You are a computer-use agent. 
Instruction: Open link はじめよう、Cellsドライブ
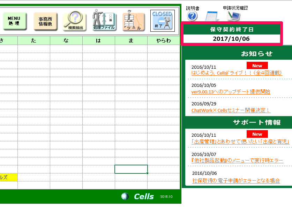237,73
